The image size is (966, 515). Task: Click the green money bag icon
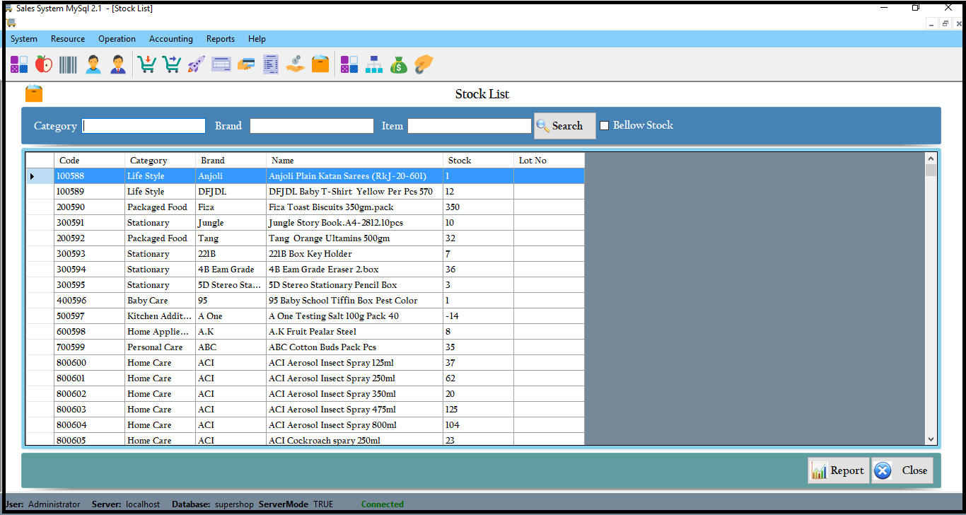[x=399, y=64]
